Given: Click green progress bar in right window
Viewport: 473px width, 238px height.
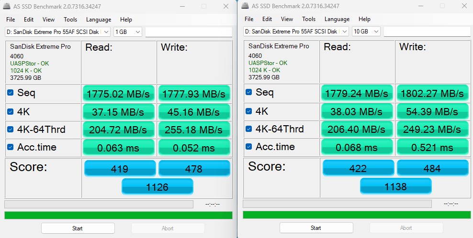Looking at the screenshot, I should pos(357,215).
